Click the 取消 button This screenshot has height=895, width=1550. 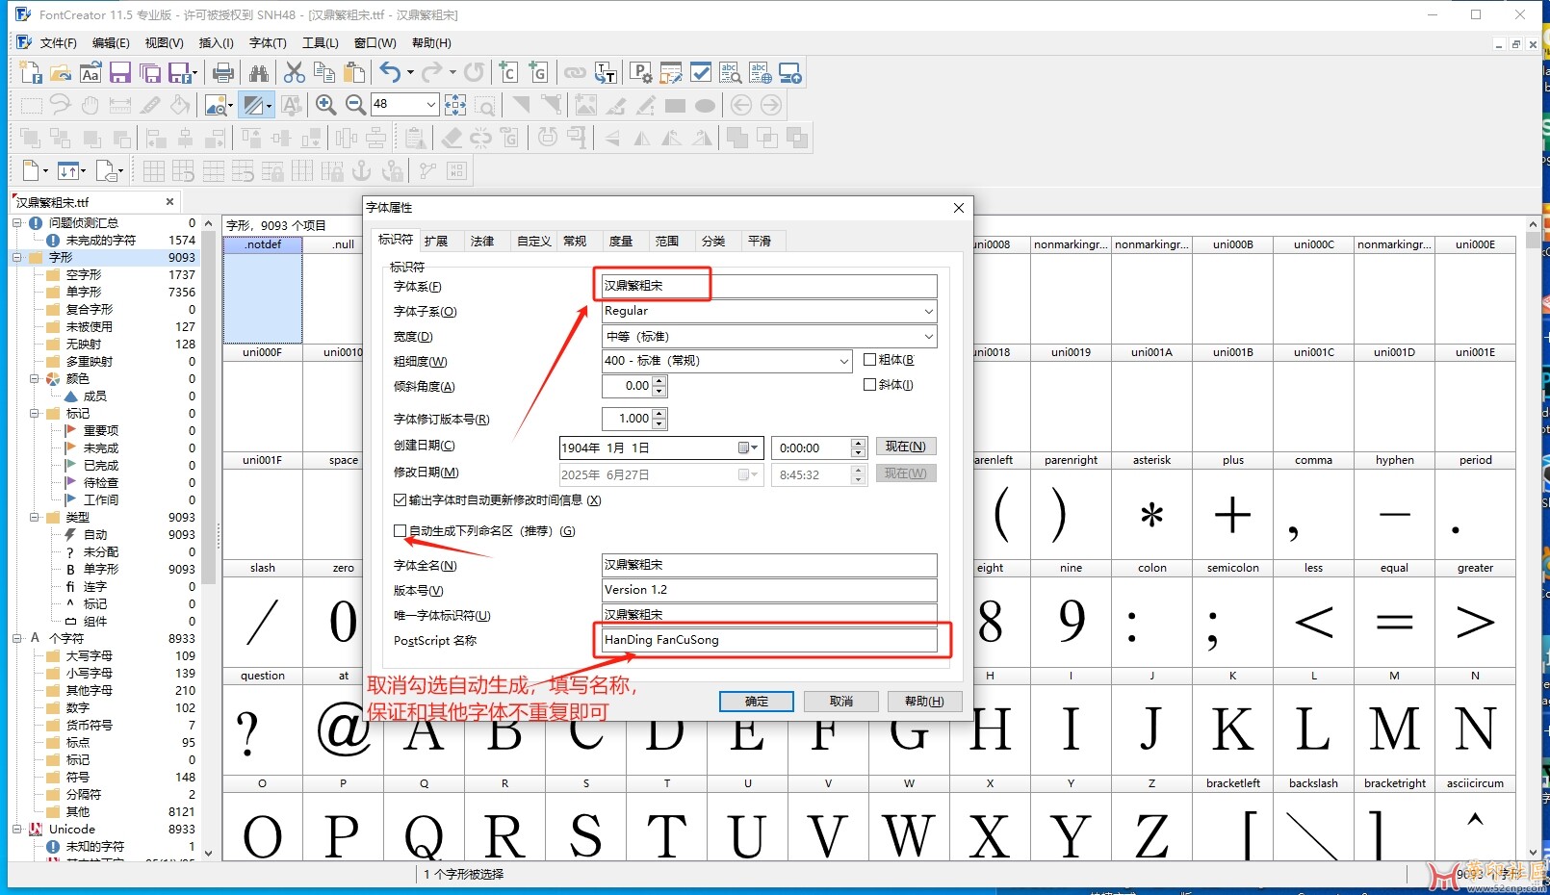(841, 702)
